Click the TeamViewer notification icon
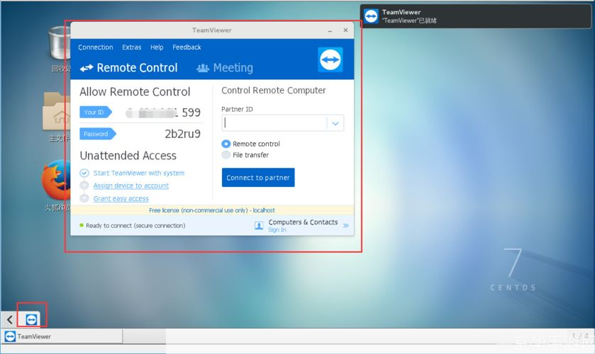The height and width of the screenshot is (354, 595). pos(371,16)
